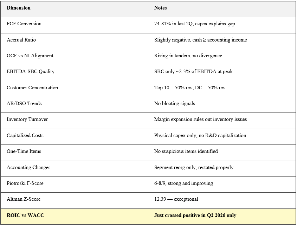Select '74-81% in last 2Q, capex explains gap'
The width and height of the screenshot is (297, 225).
(x=194, y=24)
